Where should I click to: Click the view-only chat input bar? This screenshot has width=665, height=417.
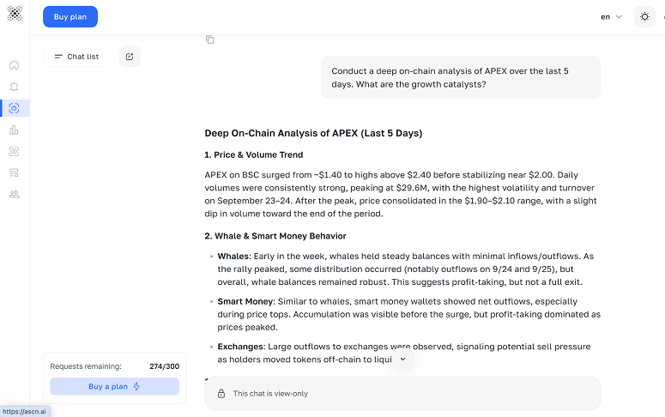(x=402, y=393)
